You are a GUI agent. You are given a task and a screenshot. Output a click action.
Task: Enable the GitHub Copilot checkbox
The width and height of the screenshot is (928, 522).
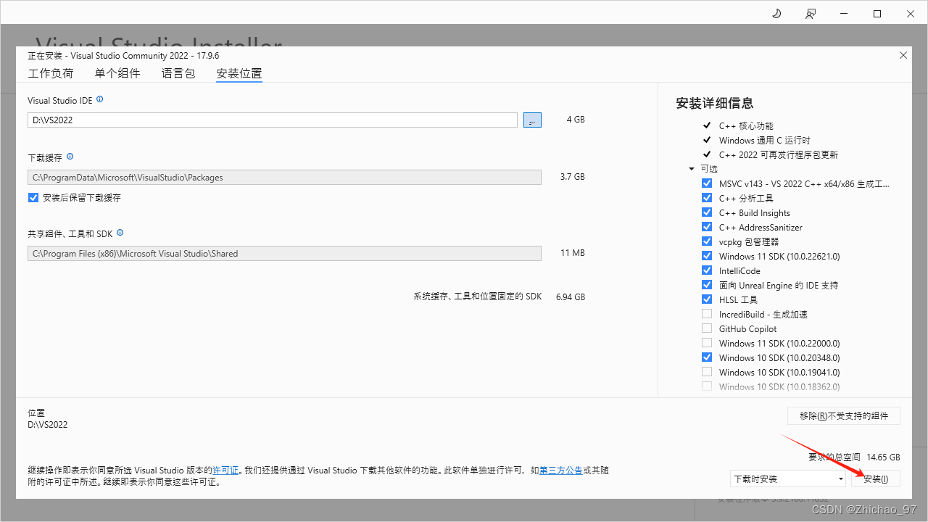pyautogui.click(x=707, y=328)
